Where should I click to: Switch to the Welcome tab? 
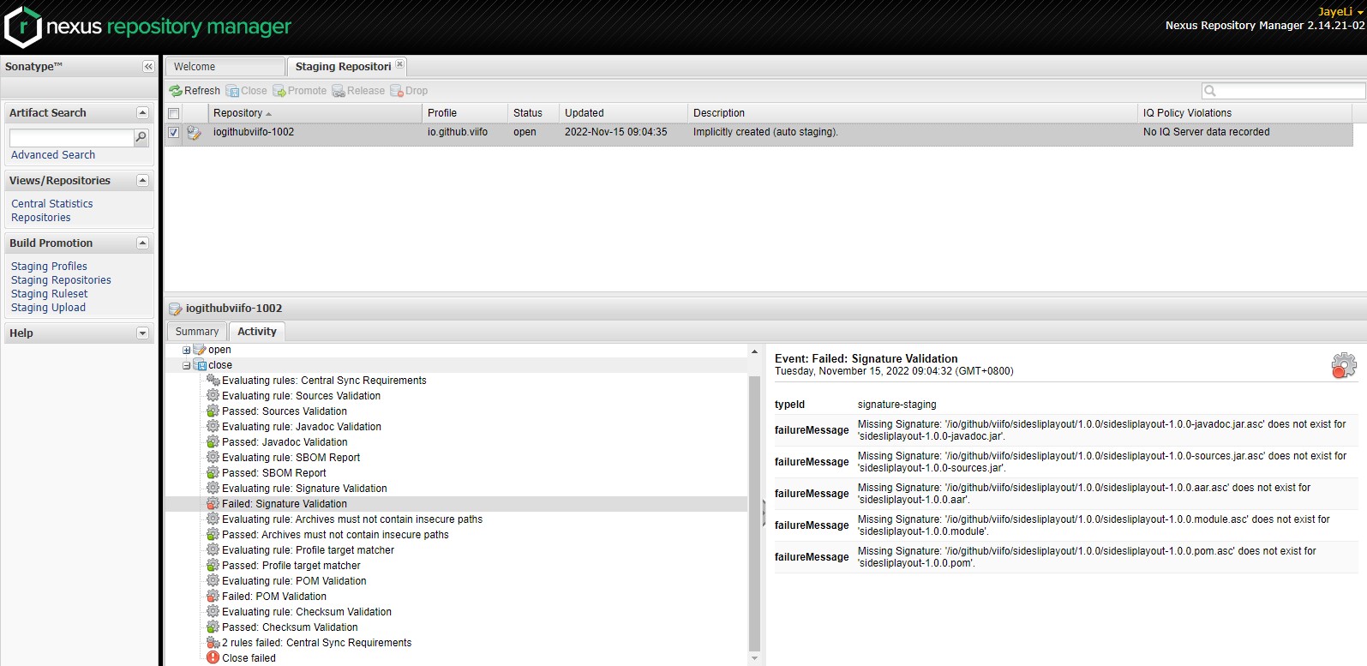pyautogui.click(x=225, y=67)
